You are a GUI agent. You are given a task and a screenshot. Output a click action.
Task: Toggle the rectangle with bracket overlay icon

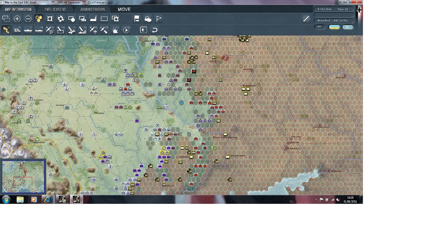click(x=115, y=19)
